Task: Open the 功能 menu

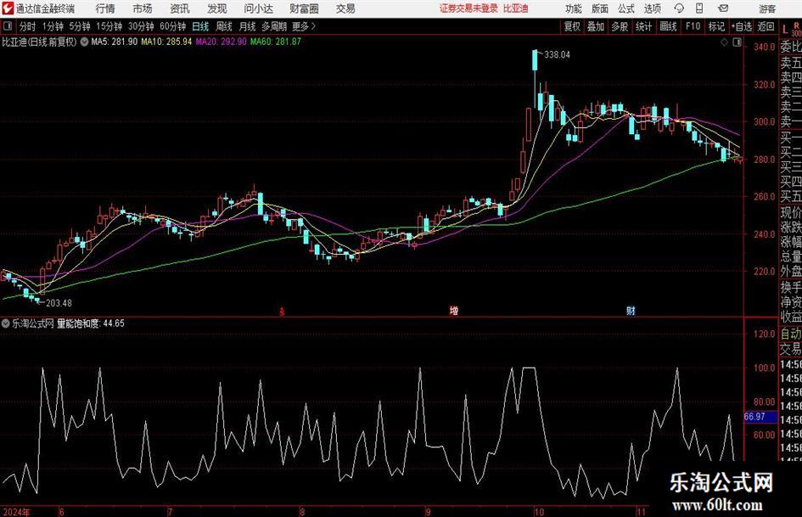Action: [574, 8]
